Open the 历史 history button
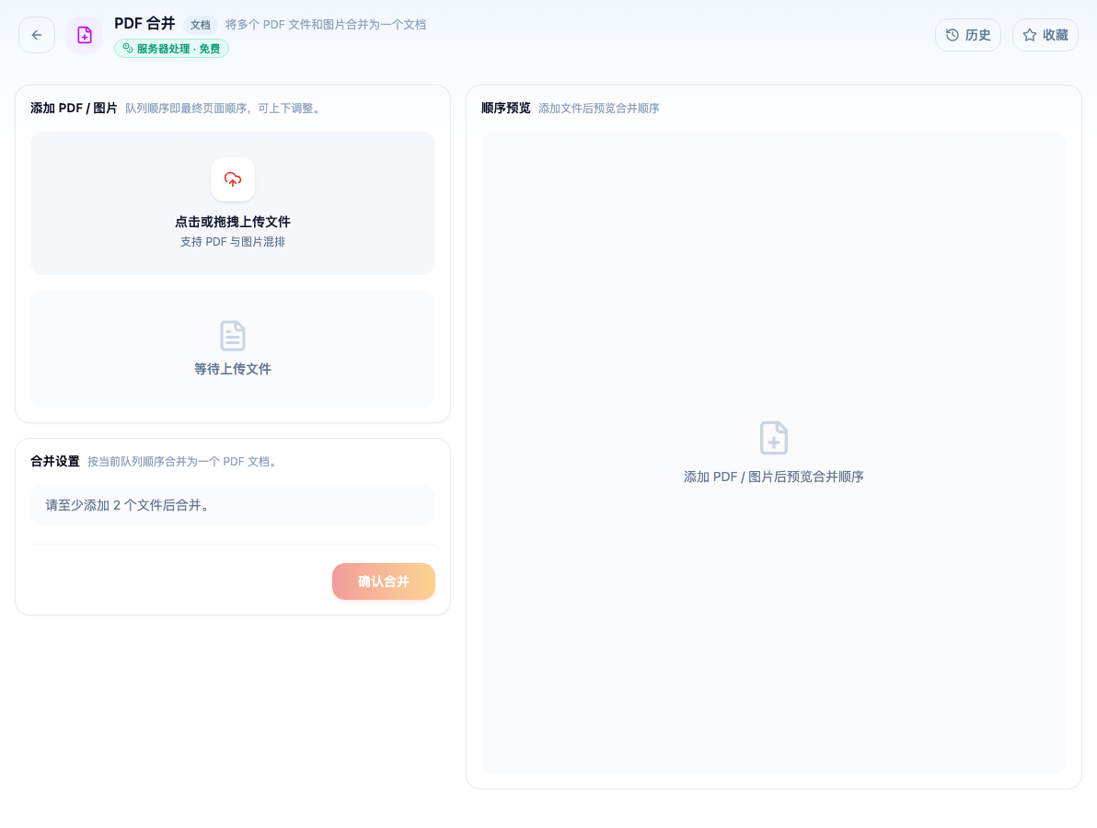 tap(967, 35)
